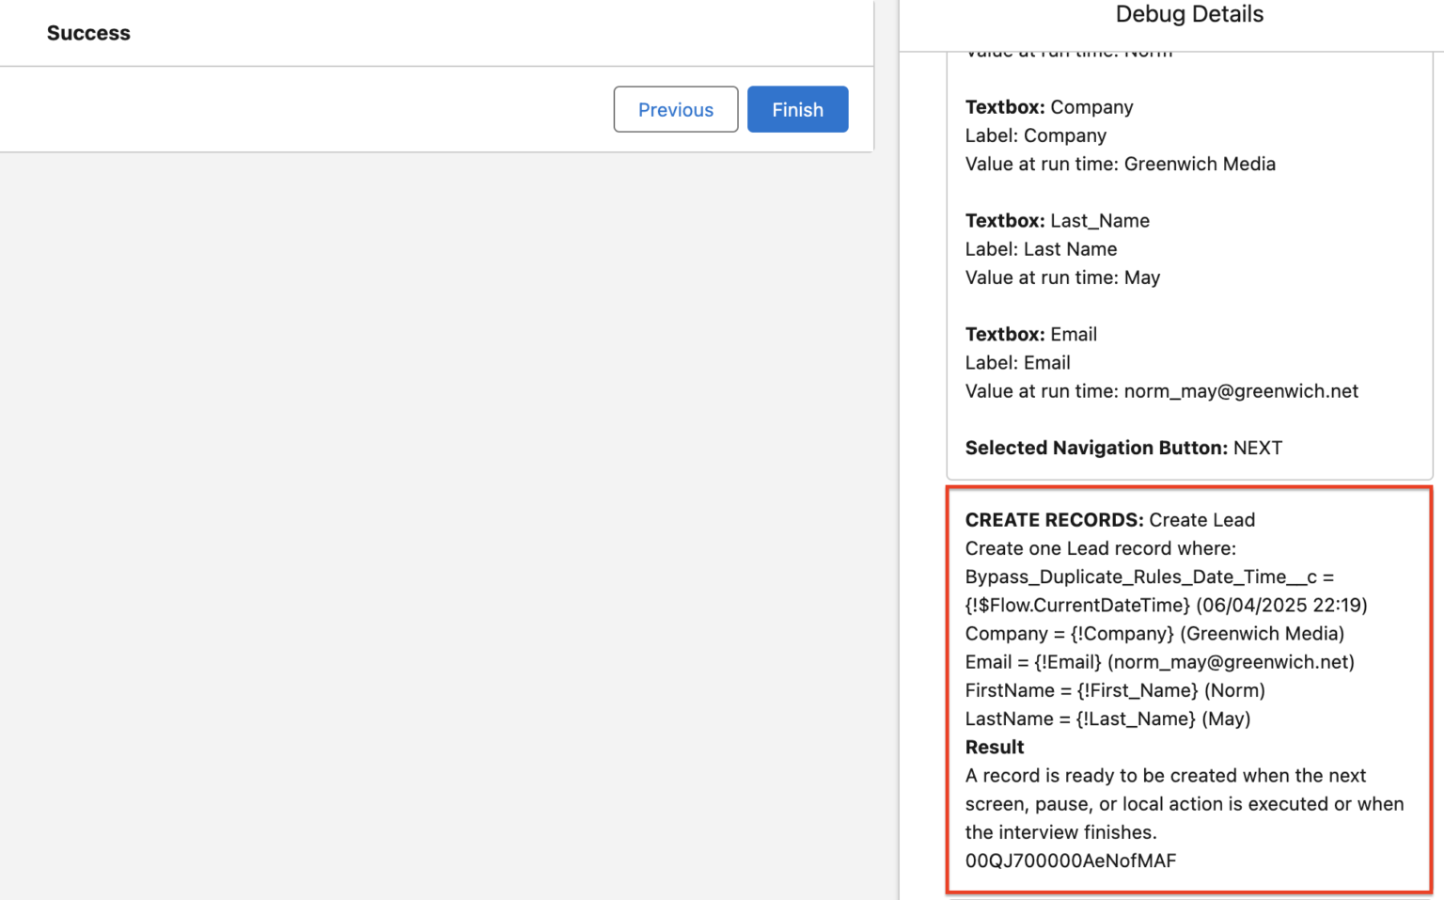This screenshot has width=1444, height=900.
Task: Click the run time value May line
Action: [x=1062, y=277]
